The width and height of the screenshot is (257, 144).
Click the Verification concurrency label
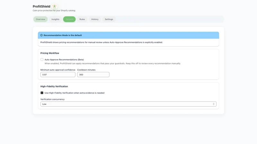[x=52, y=99]
